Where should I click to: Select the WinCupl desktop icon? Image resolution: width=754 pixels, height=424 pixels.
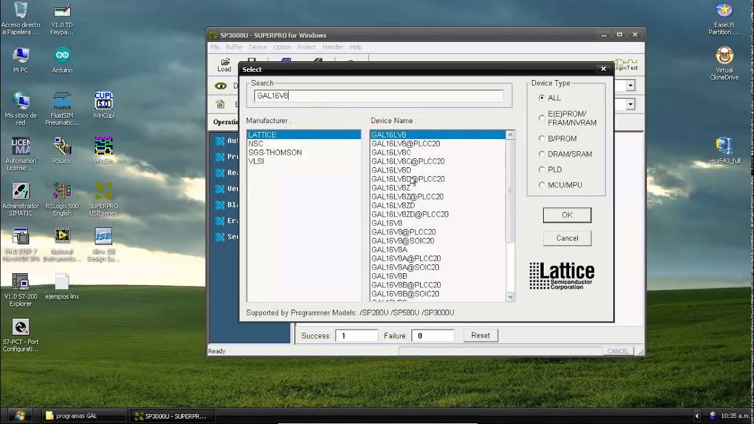pos(104,105)
